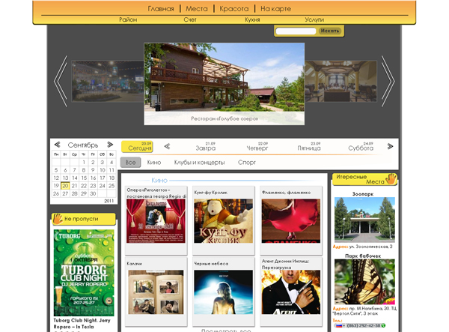Open the Черные небеса poster
449x332 pixels.
coord(223,292)
